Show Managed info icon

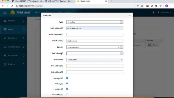[62, 78]
